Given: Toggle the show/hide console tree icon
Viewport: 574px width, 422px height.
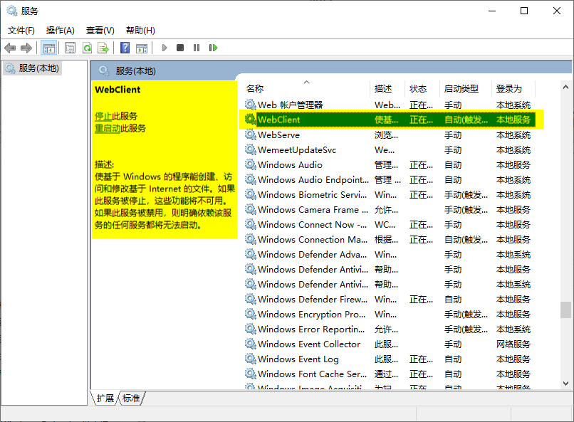Looking at the screenshot, I should point(49,48).
